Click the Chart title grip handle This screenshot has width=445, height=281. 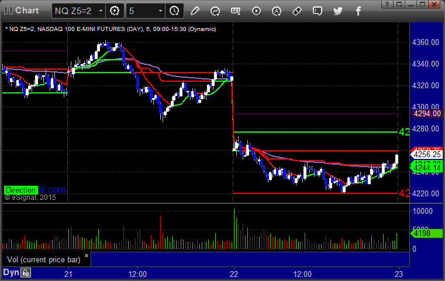[x=8, y=11]
